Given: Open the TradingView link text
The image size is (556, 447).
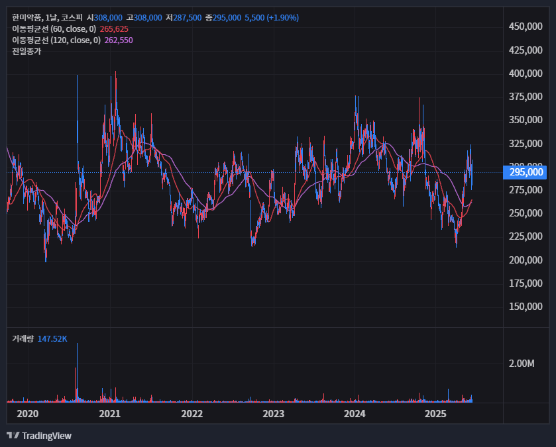Looking at the screenshot, I should (46, 436).
